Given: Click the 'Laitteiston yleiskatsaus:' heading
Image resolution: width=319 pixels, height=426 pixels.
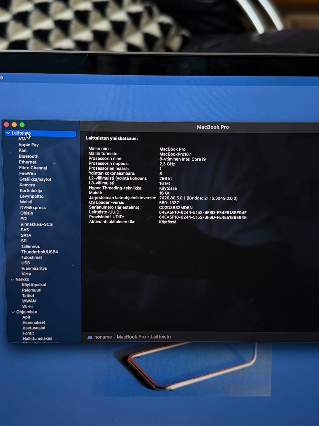Looking at the screenshot, I should 112,138.
